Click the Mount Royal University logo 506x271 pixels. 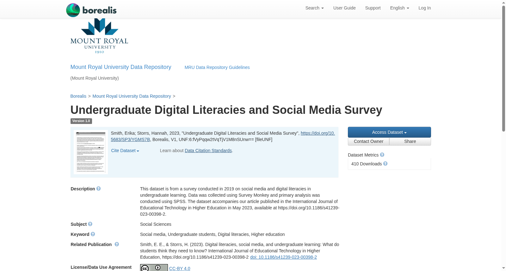tap(99, 36)
